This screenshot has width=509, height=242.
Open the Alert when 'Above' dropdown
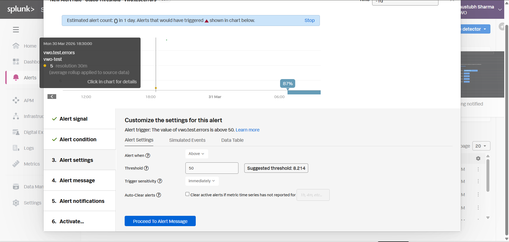pyautogui.click(x=197, y=154)
